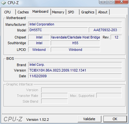Go to the Memory tab
The image size is (129, 124).
click(x=58, y=12)
